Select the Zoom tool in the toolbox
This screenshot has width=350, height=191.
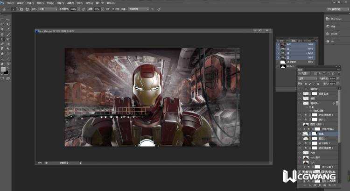click(8, 64)
